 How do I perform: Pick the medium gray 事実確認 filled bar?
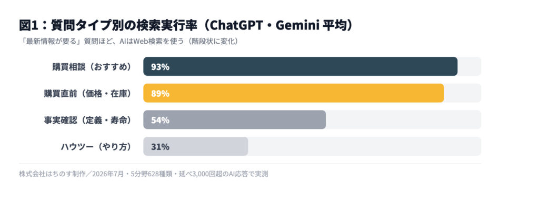[x=234, y=119]
